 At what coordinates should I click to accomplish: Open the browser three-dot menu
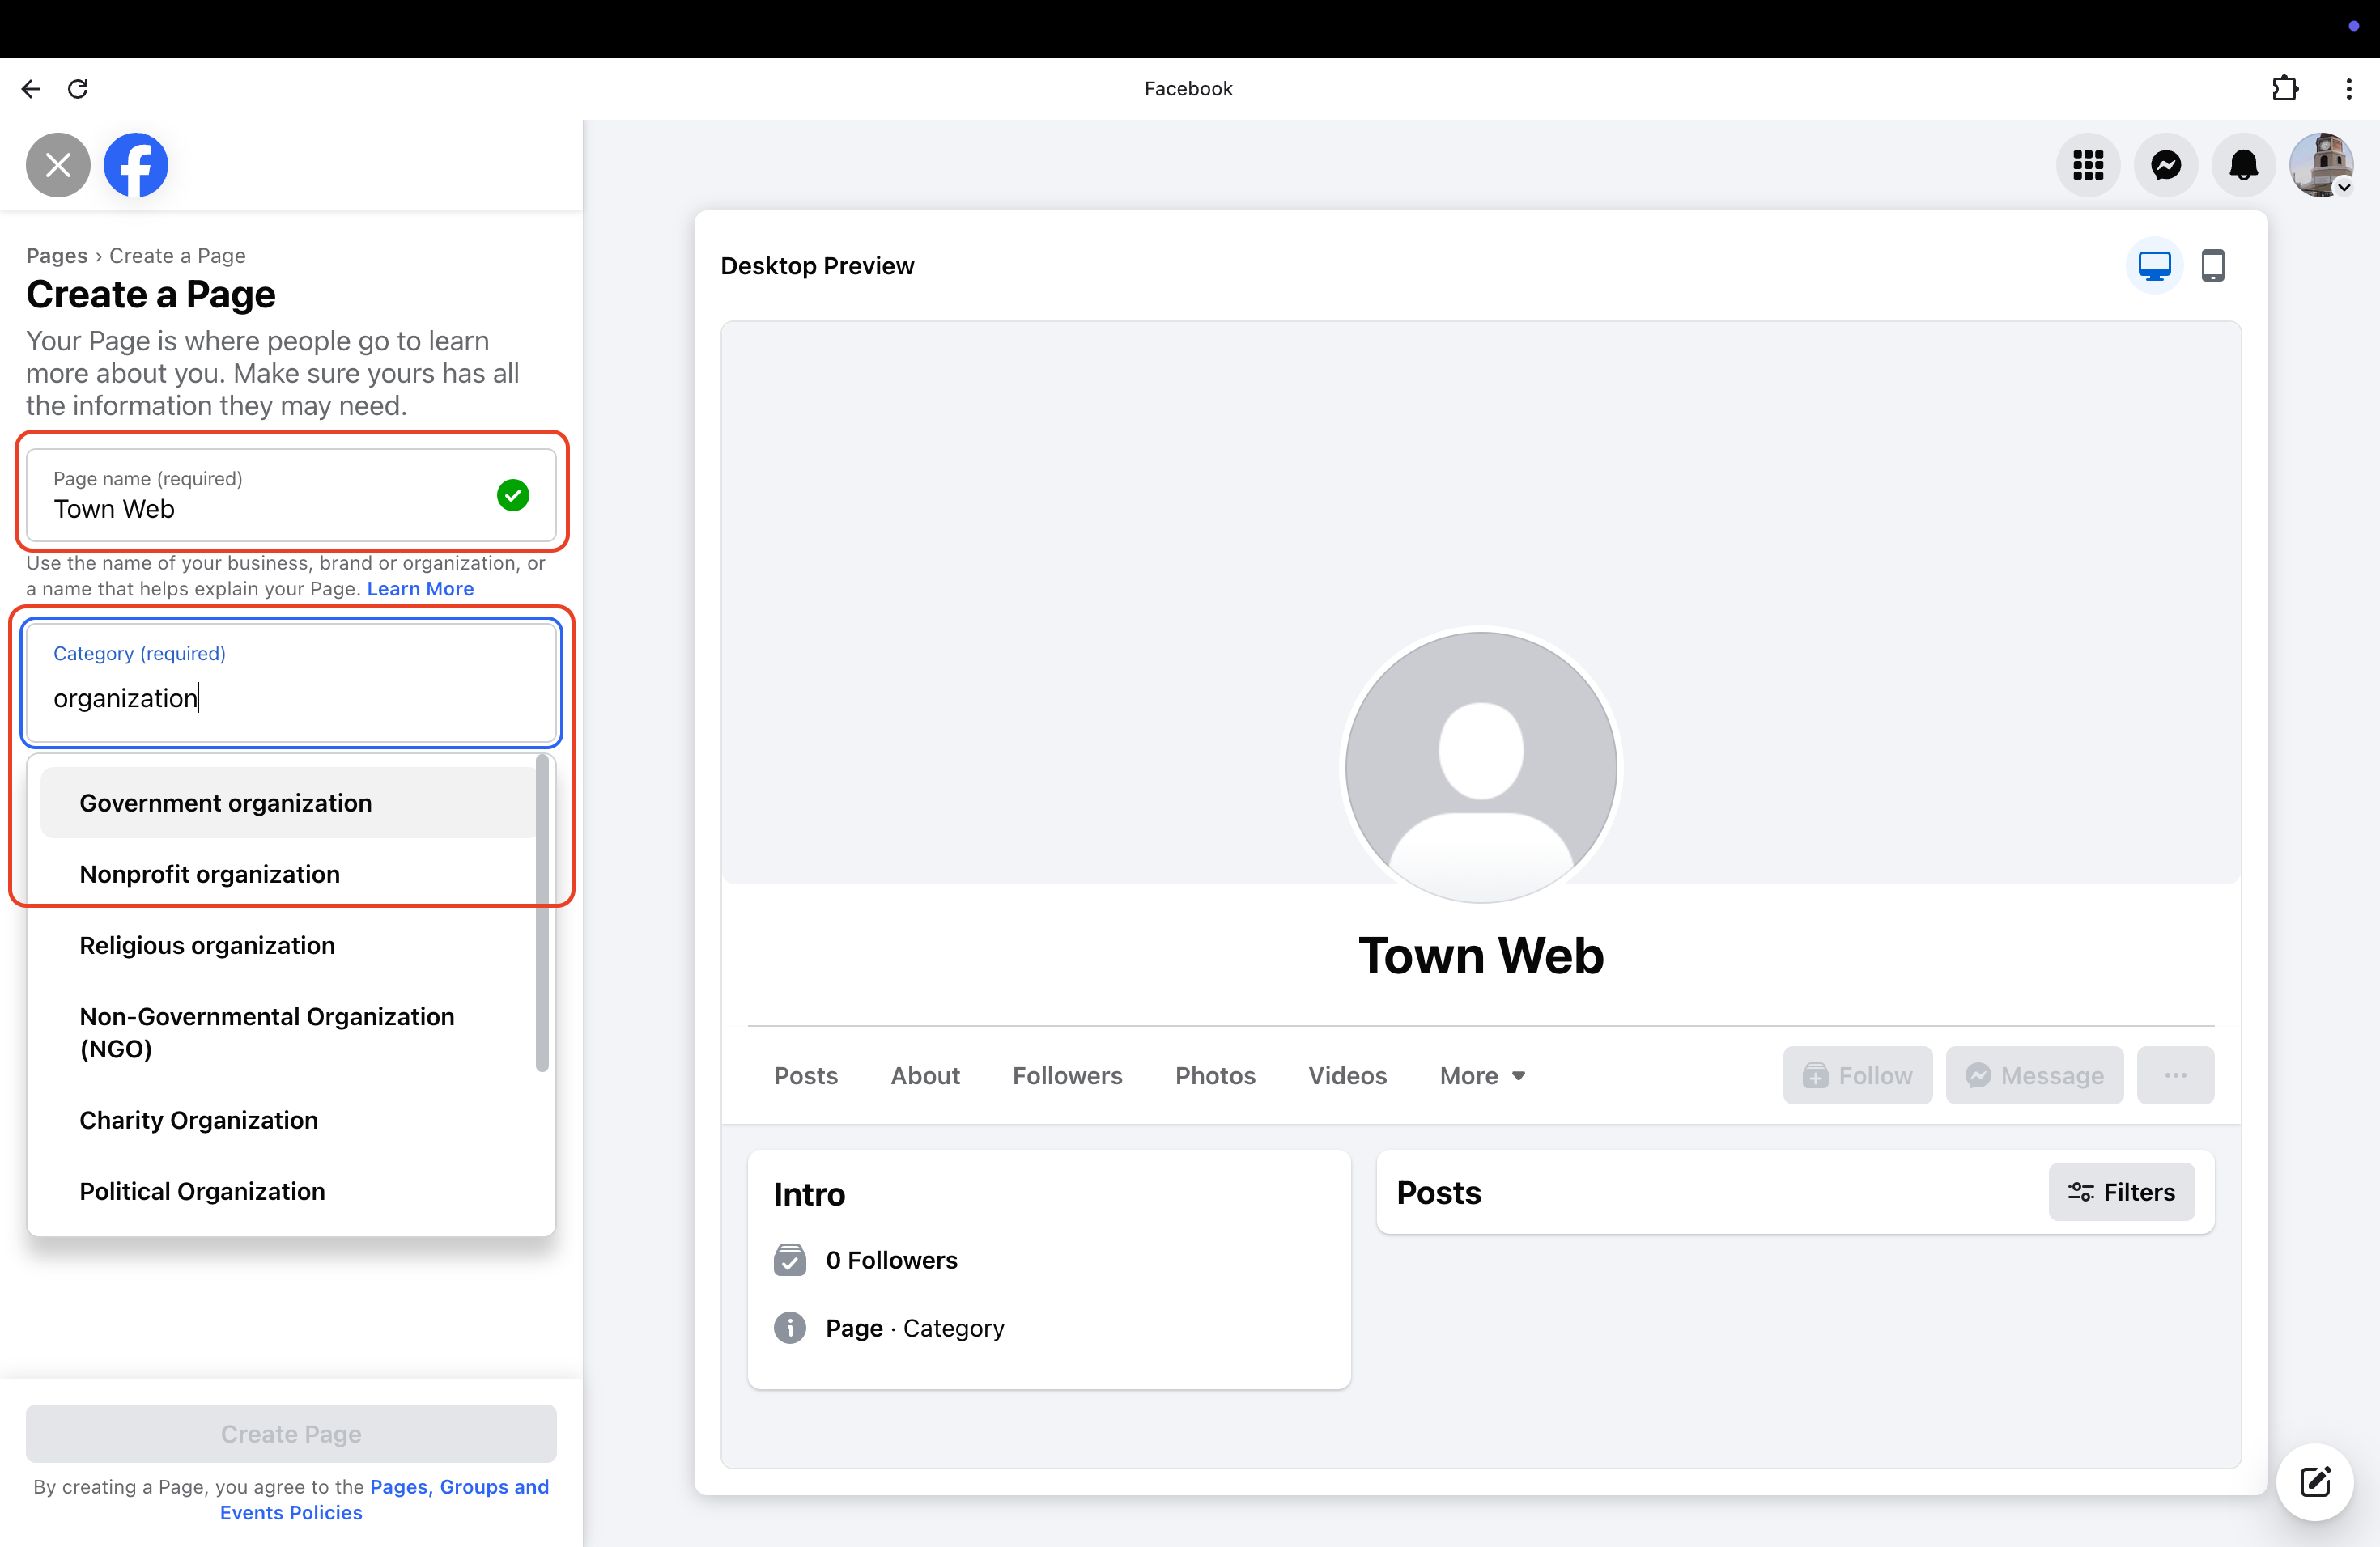click(2349, 89)
